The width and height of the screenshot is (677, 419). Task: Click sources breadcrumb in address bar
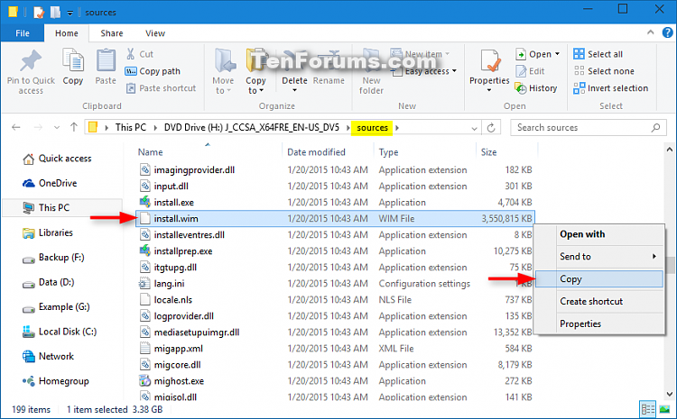[372, 128]
